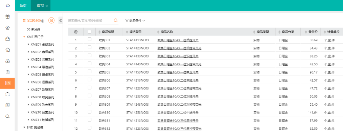Click the shopping bag icon in sidebar

8,39
